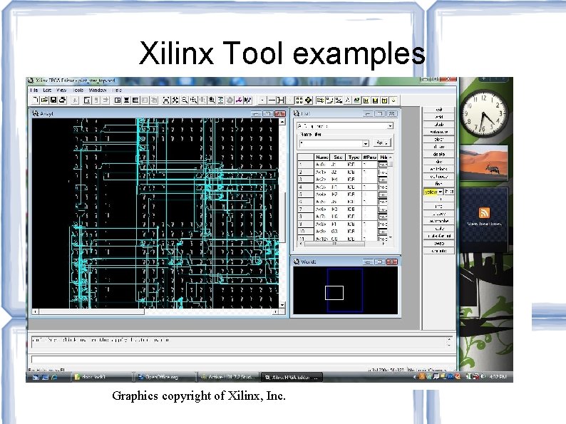
Task: Open the yellow highlight color dropdown
Action: tap(441, 192)
